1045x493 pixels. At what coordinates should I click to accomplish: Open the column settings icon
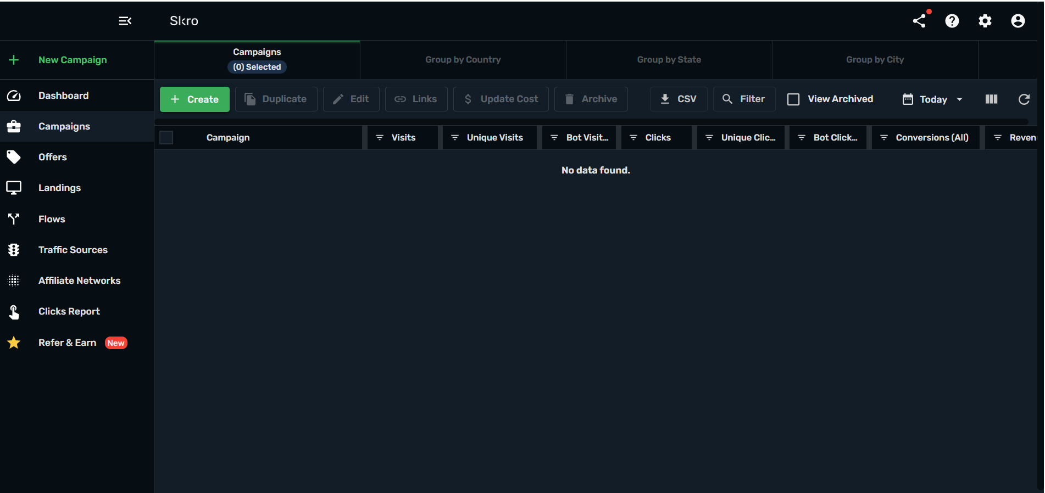coord(991,99)
